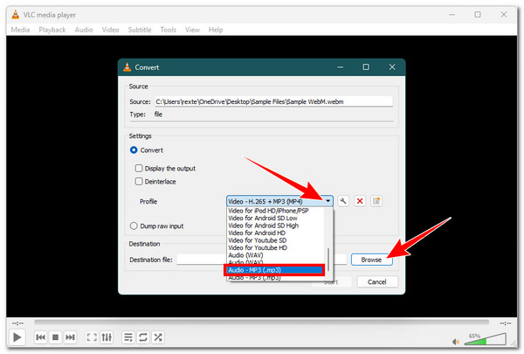Click the Destination file input field

261,260
